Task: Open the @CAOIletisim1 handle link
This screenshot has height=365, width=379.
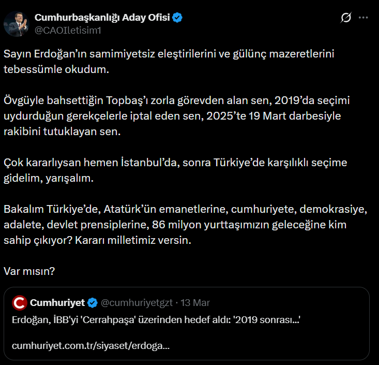Action: tap(67, 31)
